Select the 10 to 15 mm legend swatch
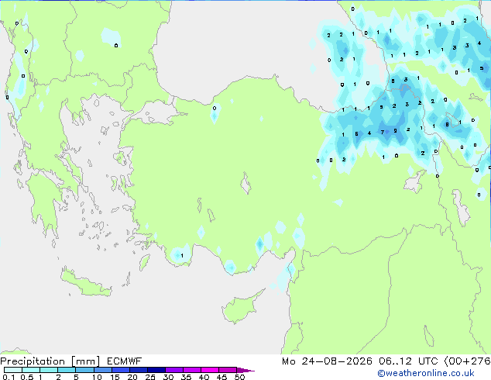This screenshot has height=380, width=491. point(102,370)
